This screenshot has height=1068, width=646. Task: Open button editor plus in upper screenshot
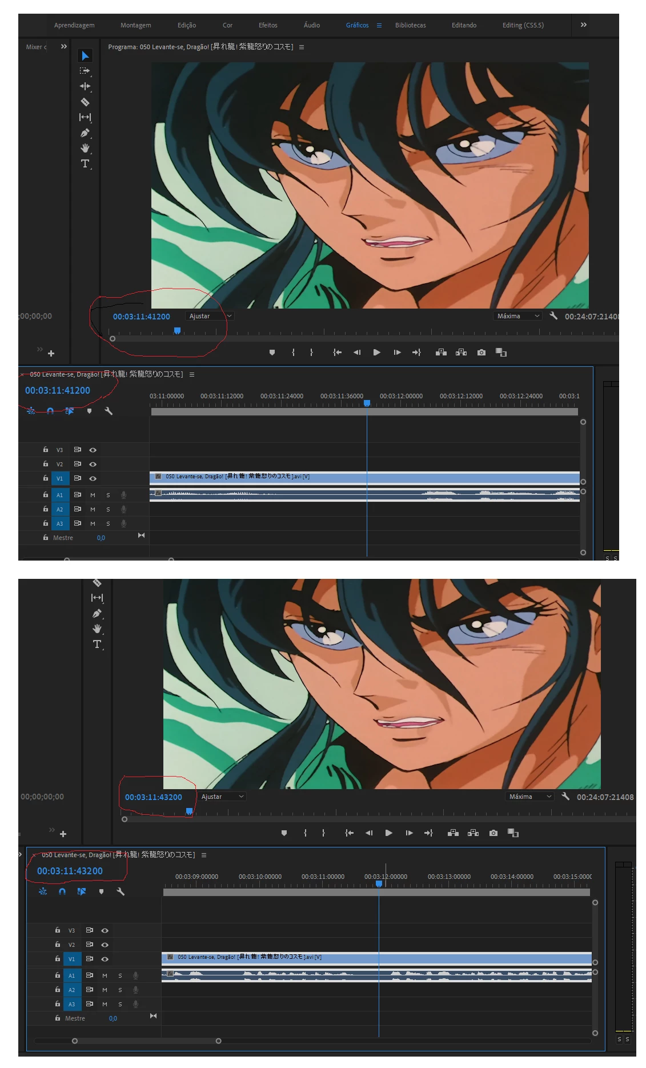point(51,354)
